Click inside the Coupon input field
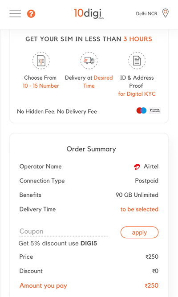This screenshot has width=178, height=297. (64, 232)
